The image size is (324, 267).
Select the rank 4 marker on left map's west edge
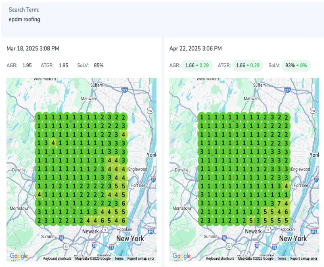coord(39,194)
